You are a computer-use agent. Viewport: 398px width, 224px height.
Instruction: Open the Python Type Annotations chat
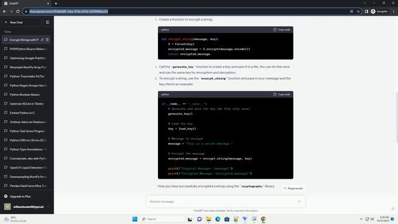[x=26, y=149]
